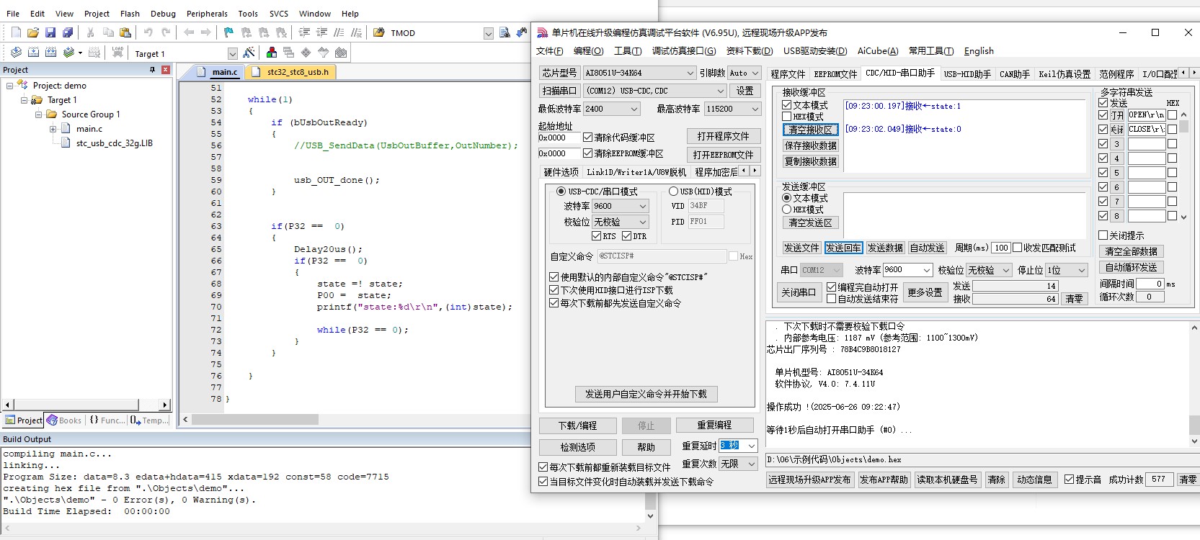
Task: Open the Peripherals menu in Keil
Action: pos(207,14)
